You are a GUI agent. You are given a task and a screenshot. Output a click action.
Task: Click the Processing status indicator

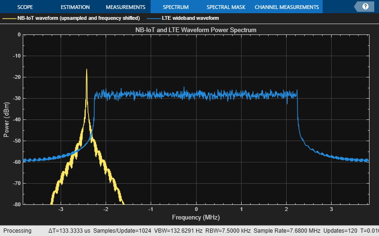click(x=18, y=231)
